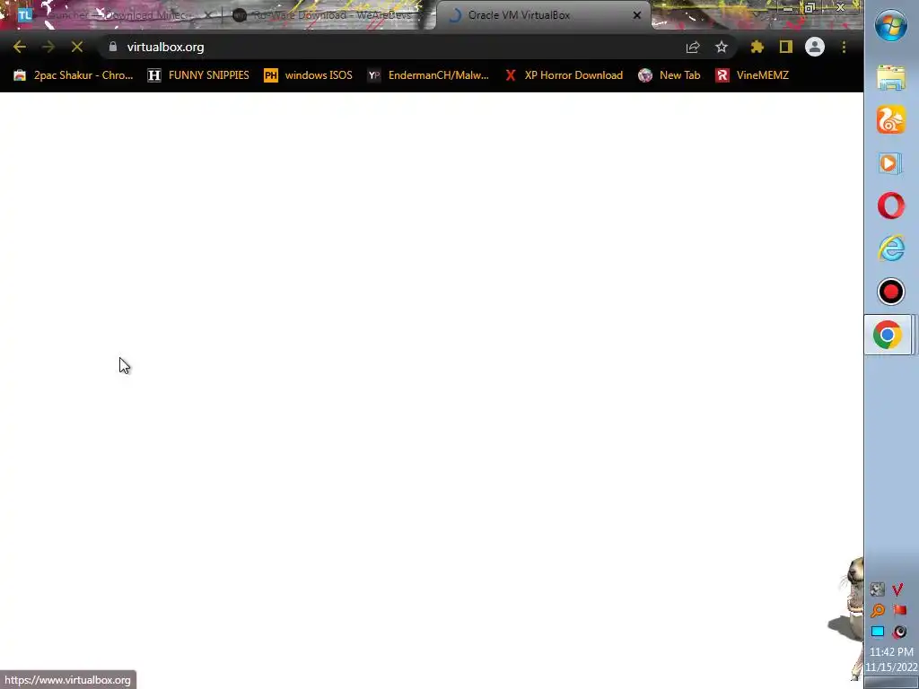Open the media player taskbar icon
Image resolution: width=919 pixels, height=689 pixels.
point(891,163)
